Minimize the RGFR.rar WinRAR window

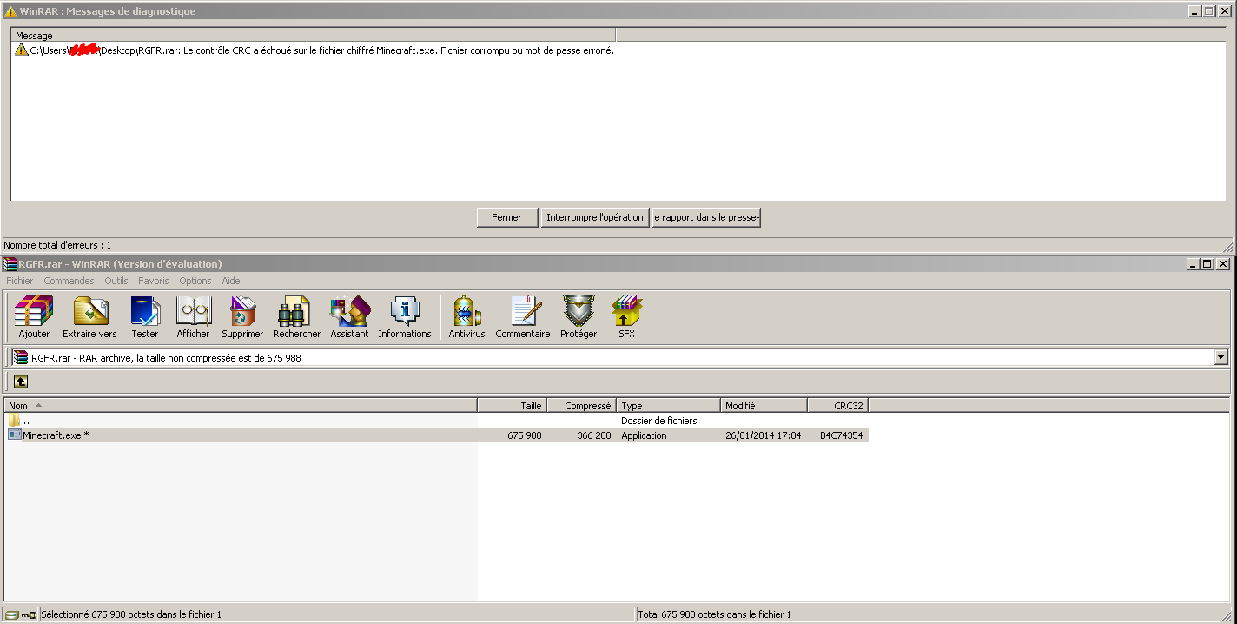coord(1194,264)
